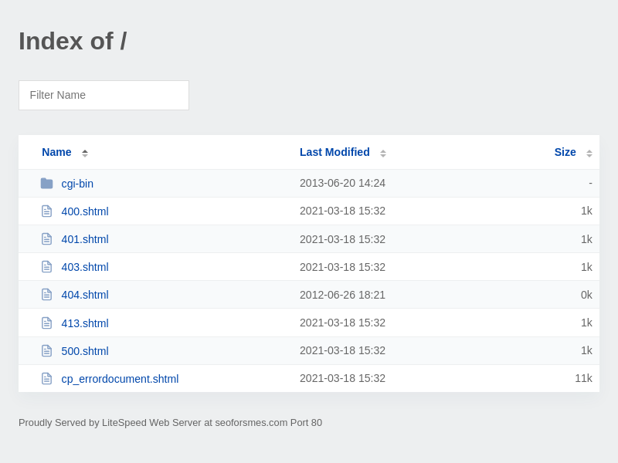Sort listing by Name column header

56,152
